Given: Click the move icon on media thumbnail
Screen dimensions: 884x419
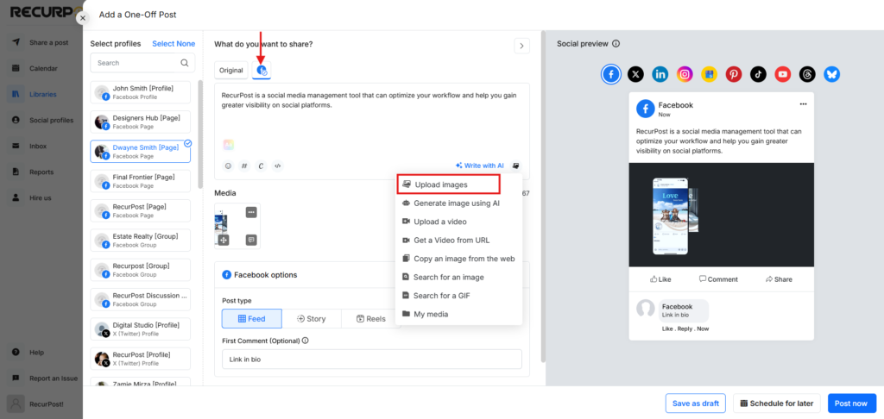Looking at the screenshot, I should [224, 240].
